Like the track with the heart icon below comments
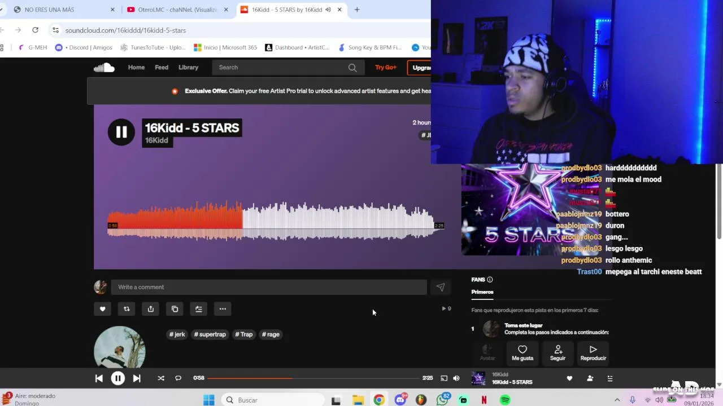 (x=102, y=309)
